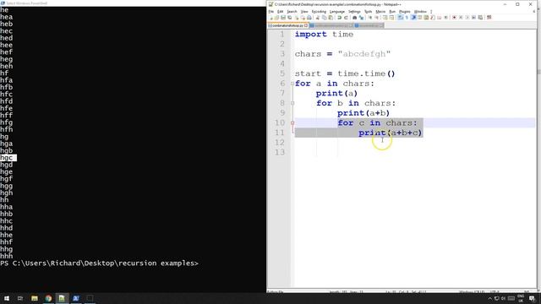
Task: Click the 'import time' code line
Action: (x=324, y=34)
